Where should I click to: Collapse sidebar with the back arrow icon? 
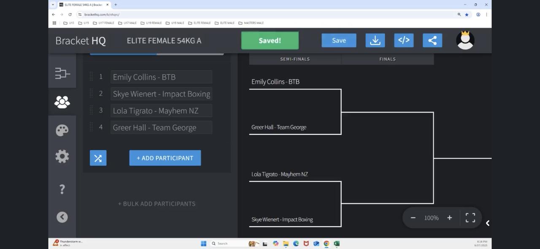(x=62, y=217)
